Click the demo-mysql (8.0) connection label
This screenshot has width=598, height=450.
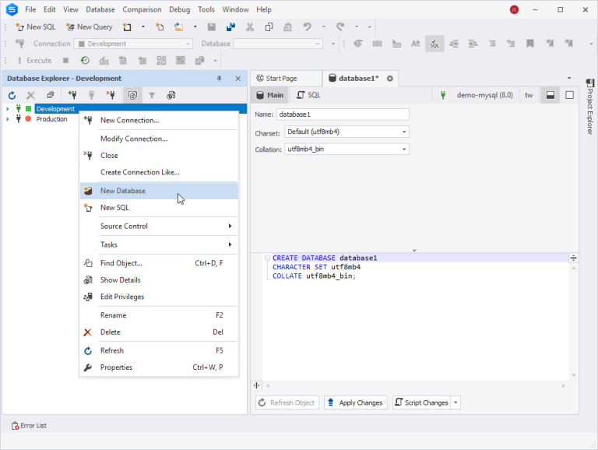click(x=485, y=95)
